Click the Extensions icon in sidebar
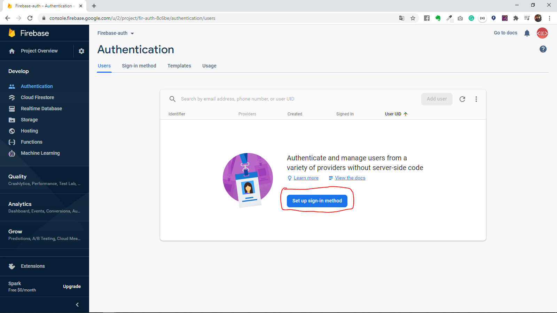This screenshot has width=557, height=313. [x=12, y=266]
